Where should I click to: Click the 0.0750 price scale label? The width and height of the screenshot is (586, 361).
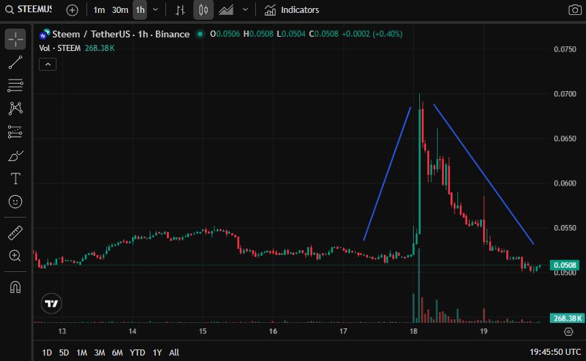click(x=565, y=49)
